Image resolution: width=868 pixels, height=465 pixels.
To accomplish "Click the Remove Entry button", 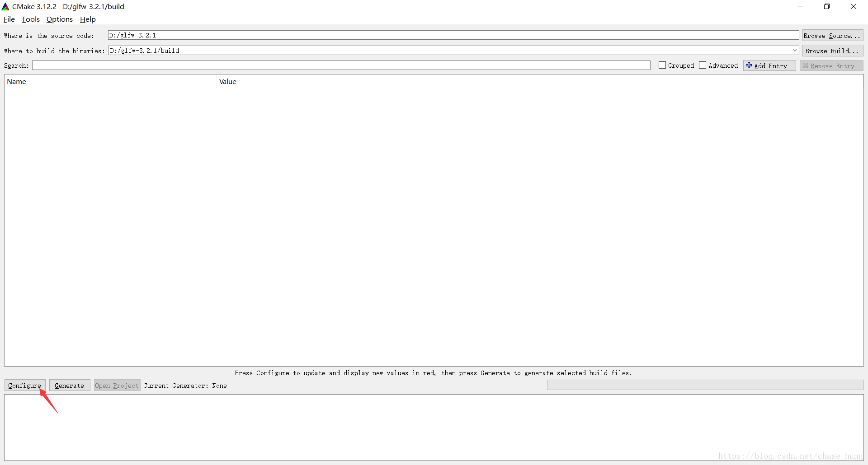I will click(831, 66).
